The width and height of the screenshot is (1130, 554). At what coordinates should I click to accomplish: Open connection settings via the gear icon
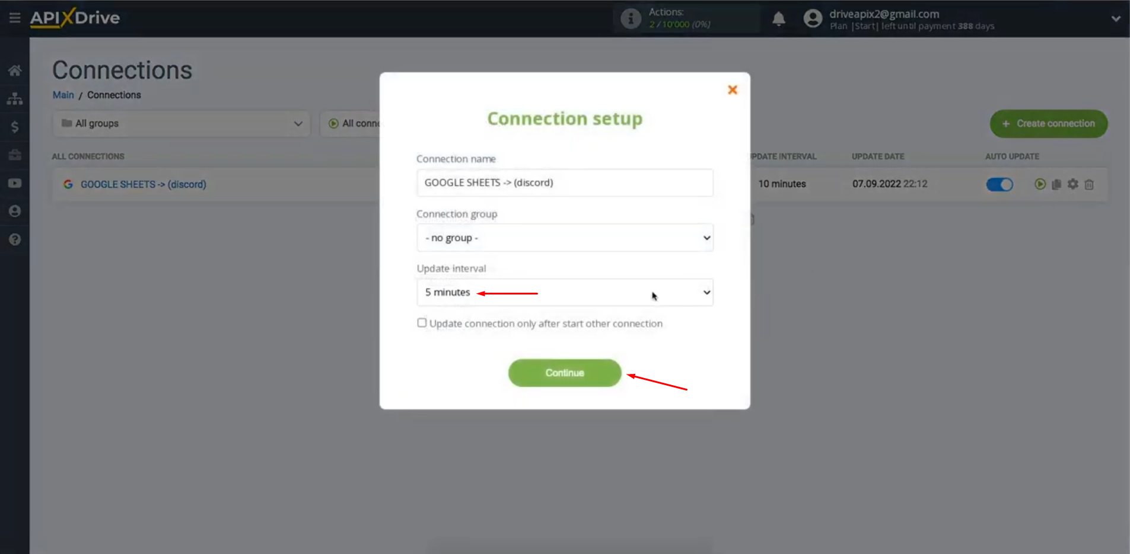coord(1073,184)
